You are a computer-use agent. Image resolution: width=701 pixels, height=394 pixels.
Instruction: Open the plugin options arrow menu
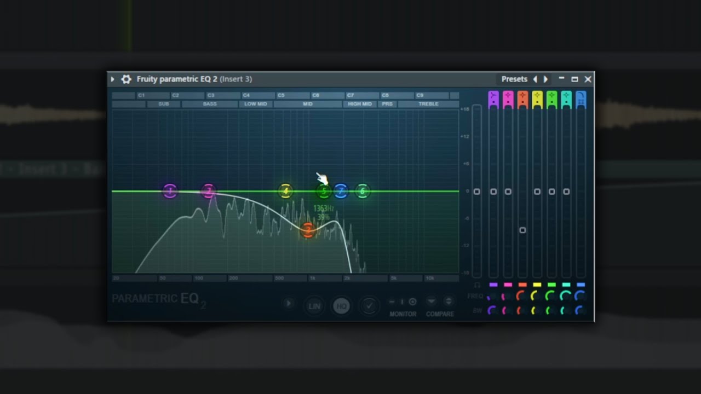tap(112, 79)
